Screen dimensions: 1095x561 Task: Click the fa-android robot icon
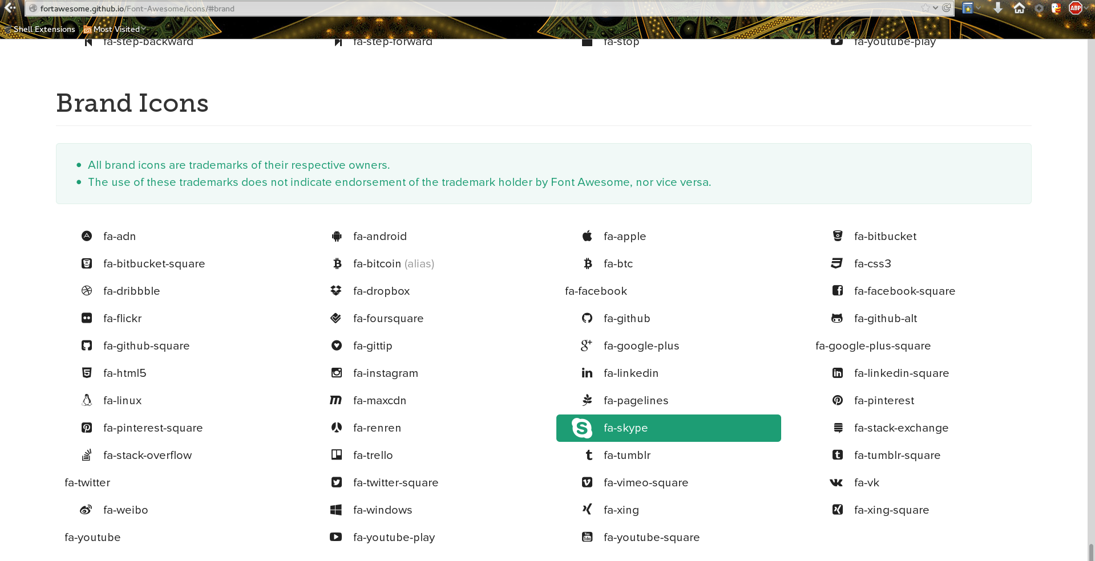tap(337, 236)
